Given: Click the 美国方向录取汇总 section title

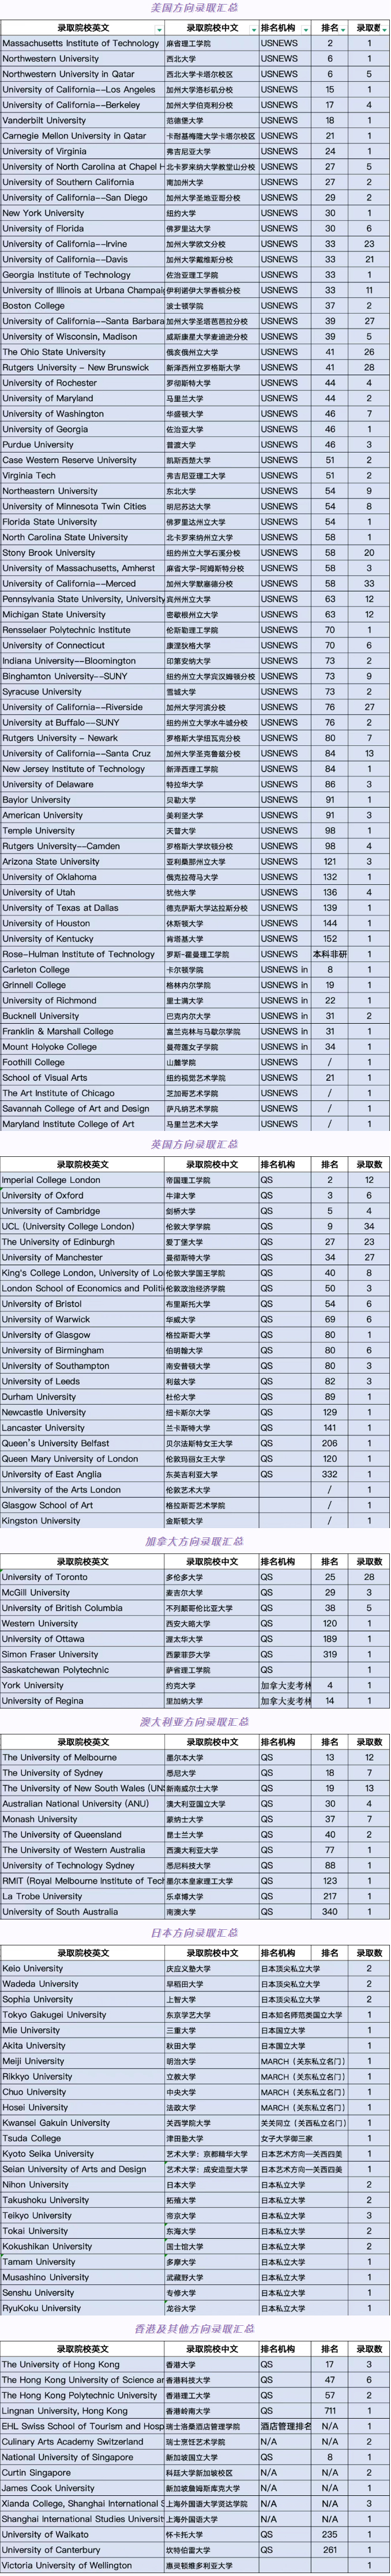Looking at the screenshot, I should pos(195,8).
